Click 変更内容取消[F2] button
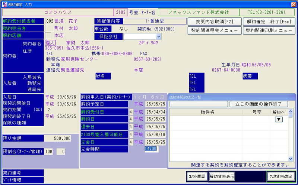Screen dimensions: 298x185 click(214, 22)
